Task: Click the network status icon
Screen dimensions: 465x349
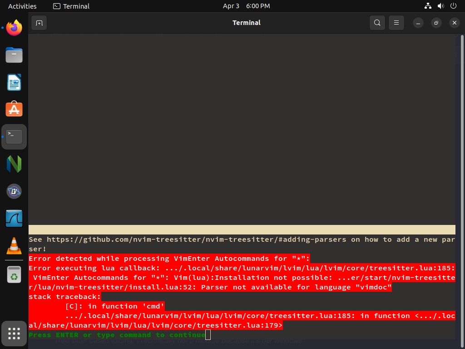Action: pyautogui.click(x=428, y=6)
